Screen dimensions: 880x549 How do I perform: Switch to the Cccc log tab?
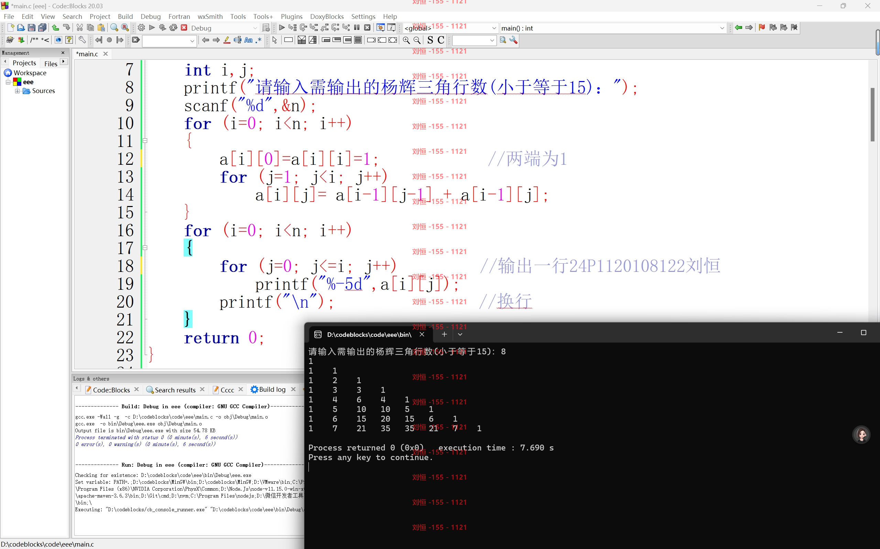click(x=227, y=390)
